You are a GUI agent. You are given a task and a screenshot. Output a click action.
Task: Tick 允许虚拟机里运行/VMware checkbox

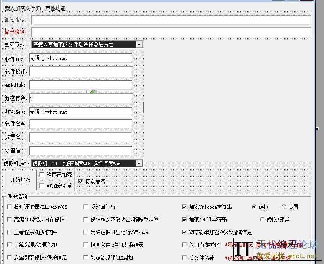pyautogui.click(x=86, y=232)
